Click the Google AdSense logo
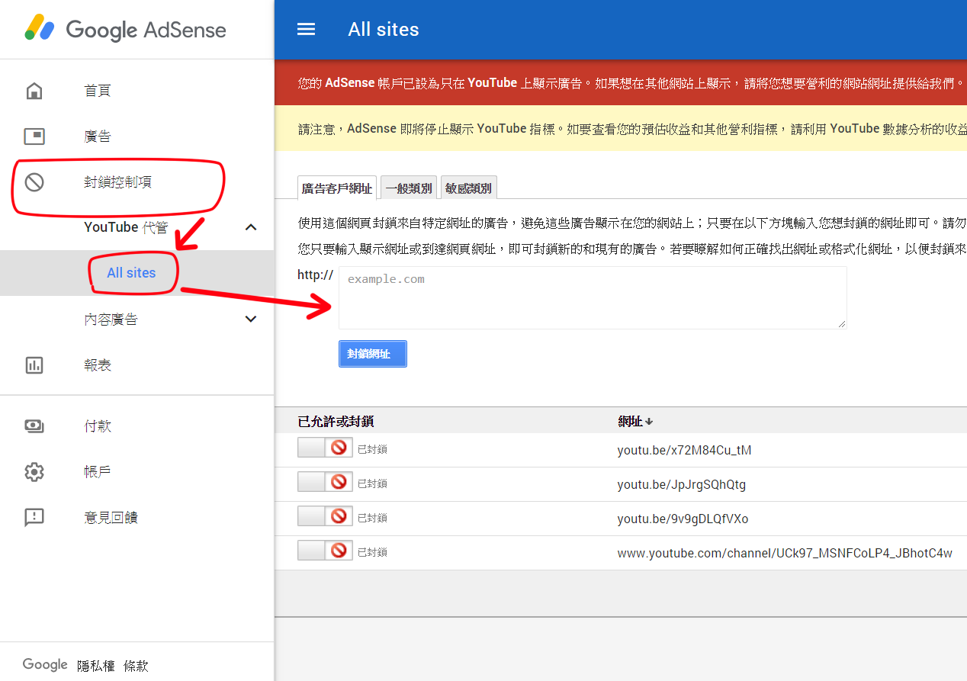This screenshot has width=967, height=681. pyautogui.click(x=126, y=30)
